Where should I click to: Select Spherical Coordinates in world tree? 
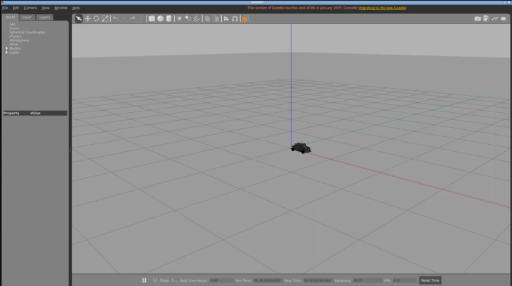[27, 32]
